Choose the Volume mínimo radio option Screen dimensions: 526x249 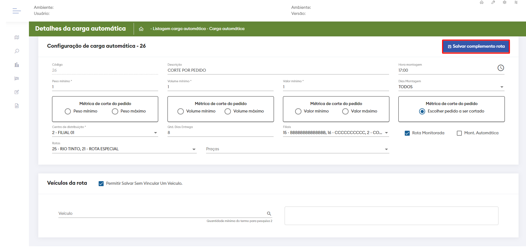[180, 111]
